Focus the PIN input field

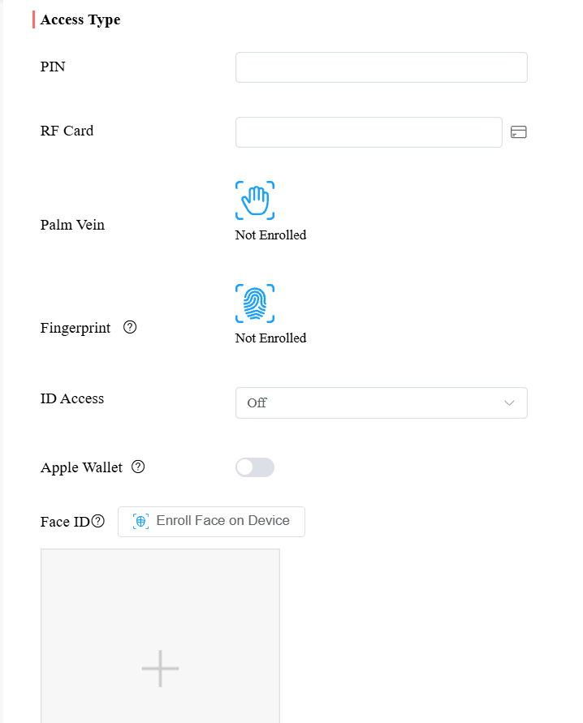(382, 67)
